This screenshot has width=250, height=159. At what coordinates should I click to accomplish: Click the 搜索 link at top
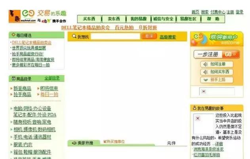(x=205, y=12)
